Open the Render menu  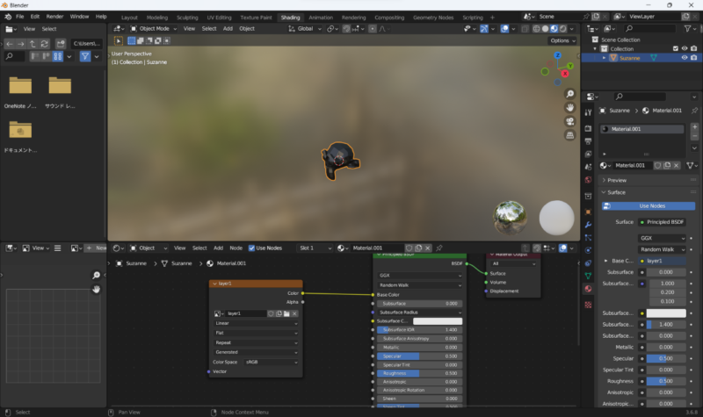tap(54, 17)
